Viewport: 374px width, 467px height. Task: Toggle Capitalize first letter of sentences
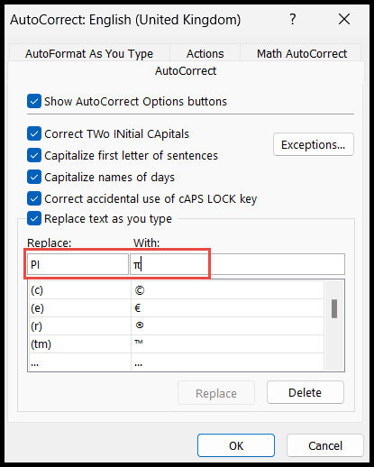[34, 155]
